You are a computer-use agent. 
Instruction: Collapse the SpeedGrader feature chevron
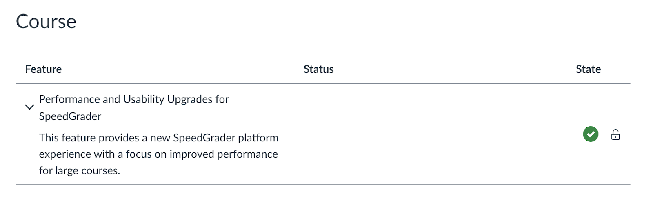click(x=29, y=107)
